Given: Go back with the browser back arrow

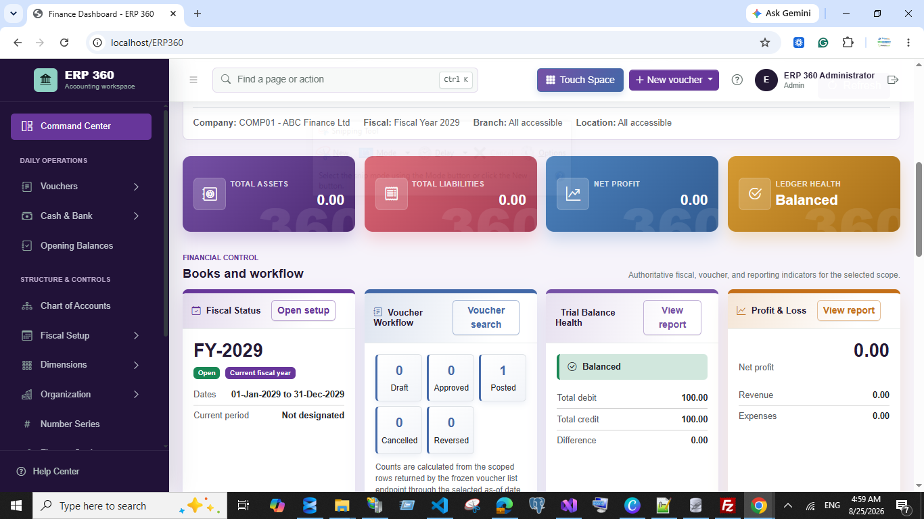Looking at the screenshot, I should pos(18,43).
